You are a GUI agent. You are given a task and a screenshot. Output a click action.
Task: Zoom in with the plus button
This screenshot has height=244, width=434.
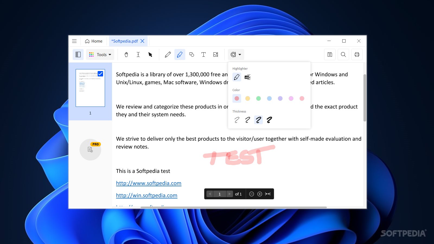tap(260, 194)
